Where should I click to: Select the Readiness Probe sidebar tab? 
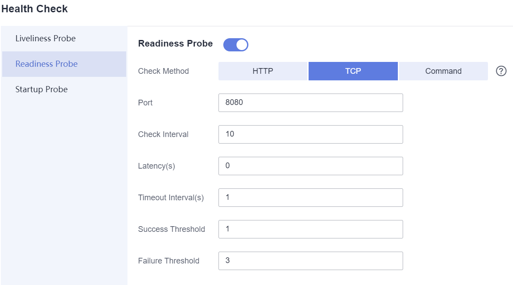47,64
